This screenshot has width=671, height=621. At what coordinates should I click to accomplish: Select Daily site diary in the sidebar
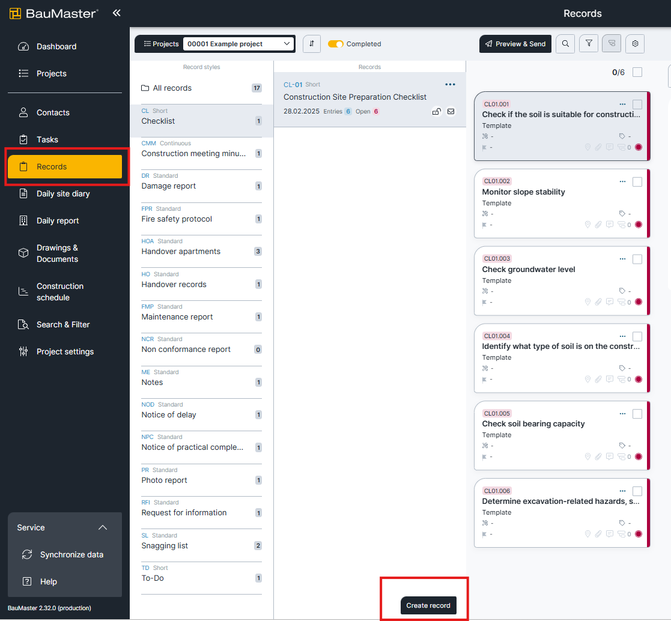(x=65, y=194)
